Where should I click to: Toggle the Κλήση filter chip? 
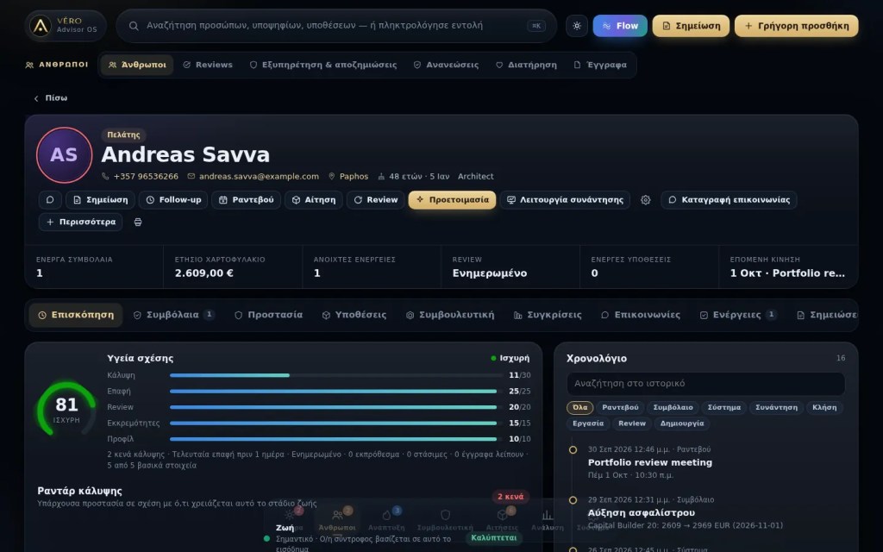click(x=824, y=407)
